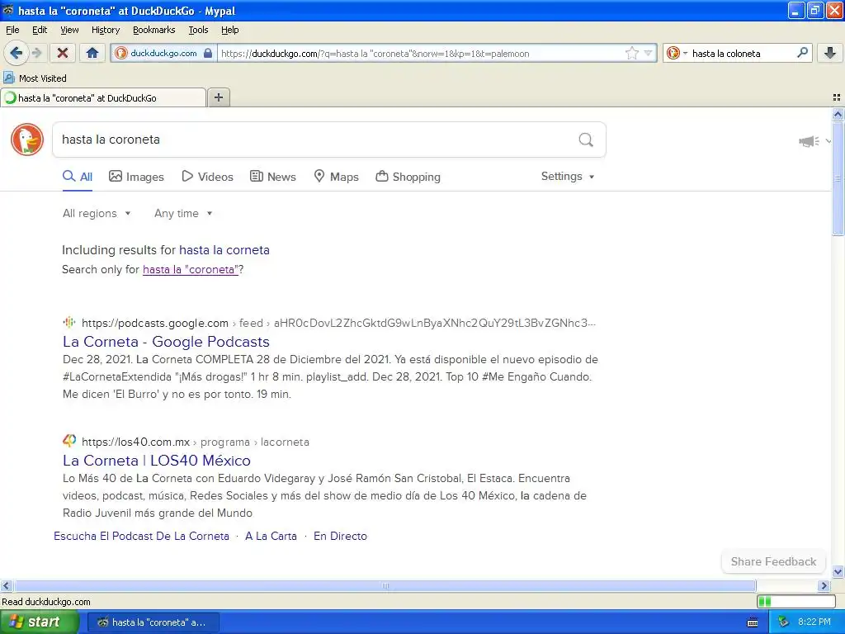Screen dimensions: 845x634
Task: Open a new tab with plus button
Action: tap(218, 97)
